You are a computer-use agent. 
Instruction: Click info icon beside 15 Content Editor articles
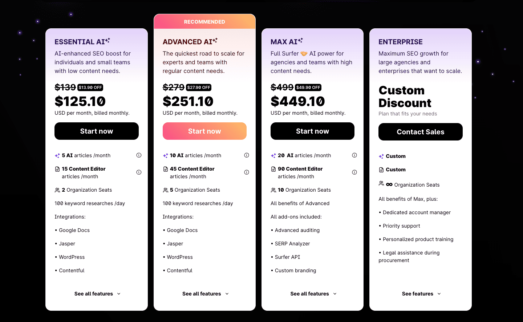[x=139, y=172]
